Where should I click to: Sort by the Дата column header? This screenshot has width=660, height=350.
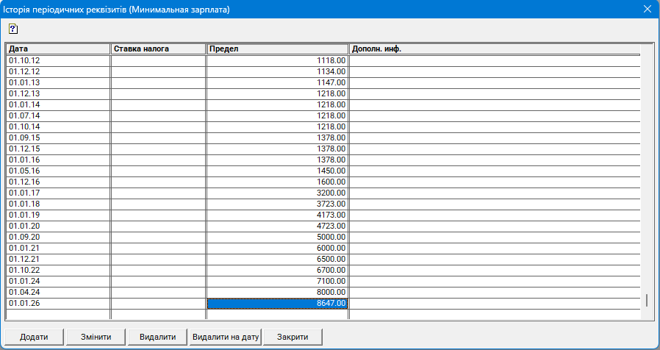point(57,49)
